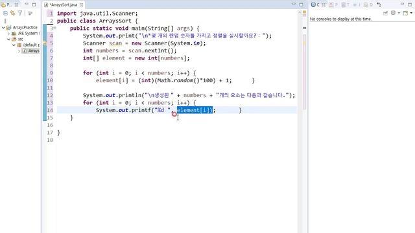The height and width of the screenshot is (233, 415).
Task: Open the filter icon in Package Explorer
Action: point(20,13)
